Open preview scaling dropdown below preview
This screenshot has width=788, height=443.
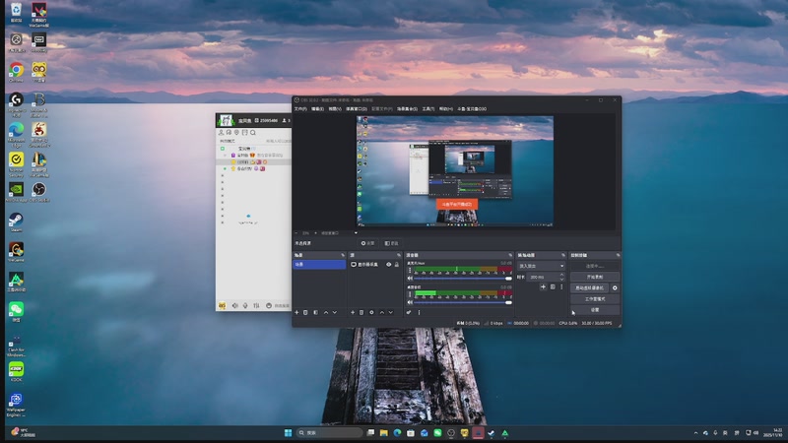pyautogui.click(x=339, y=233)
